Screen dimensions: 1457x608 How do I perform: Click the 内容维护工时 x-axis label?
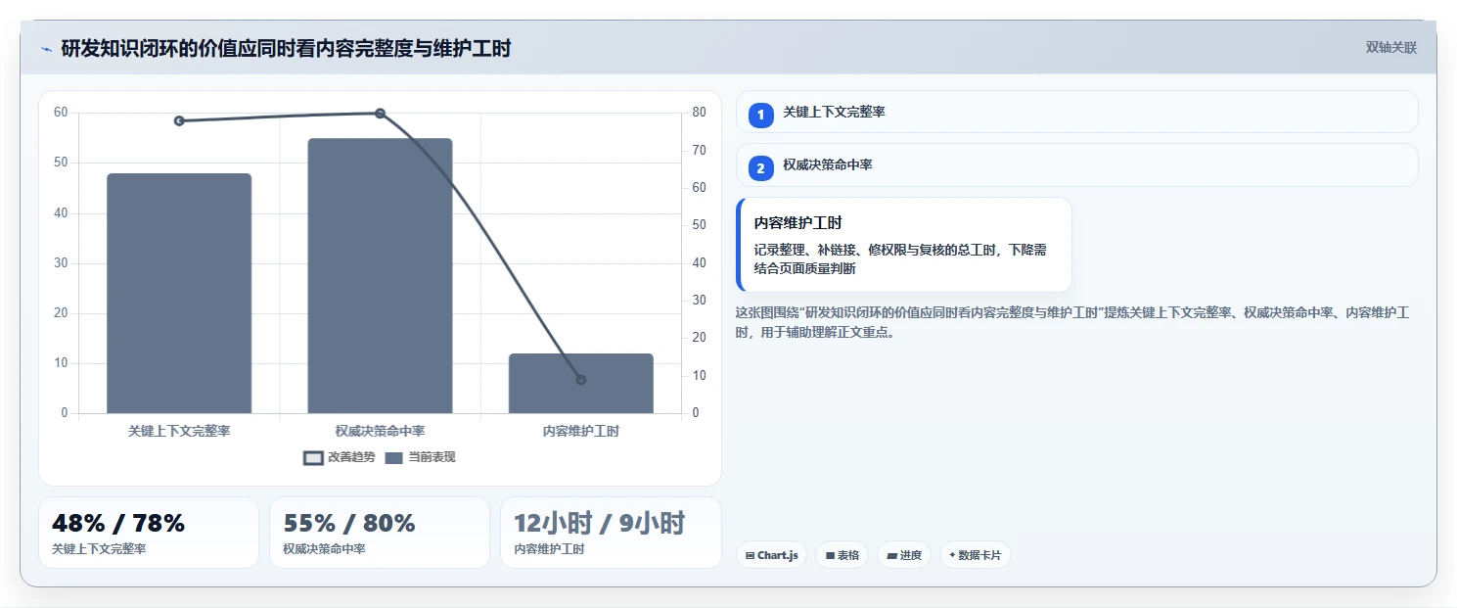[x=581, y=431]
